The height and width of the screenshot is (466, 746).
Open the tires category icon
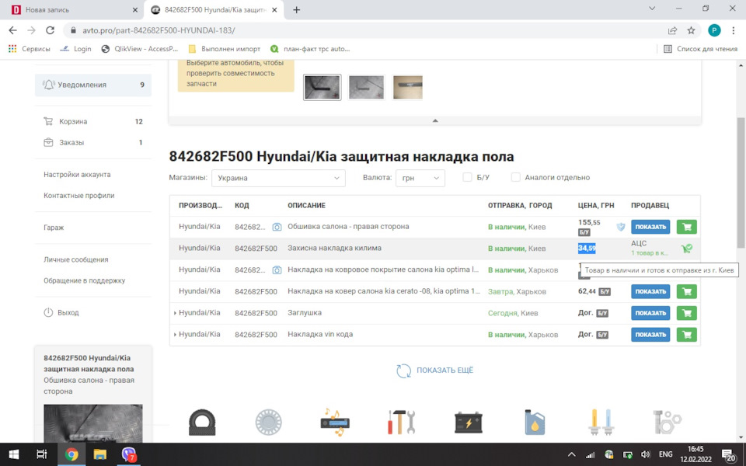click(202, 423)
